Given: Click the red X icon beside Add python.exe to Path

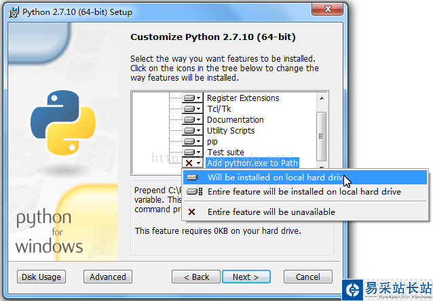Looking at the screenshot, I should tap(189, 163).
